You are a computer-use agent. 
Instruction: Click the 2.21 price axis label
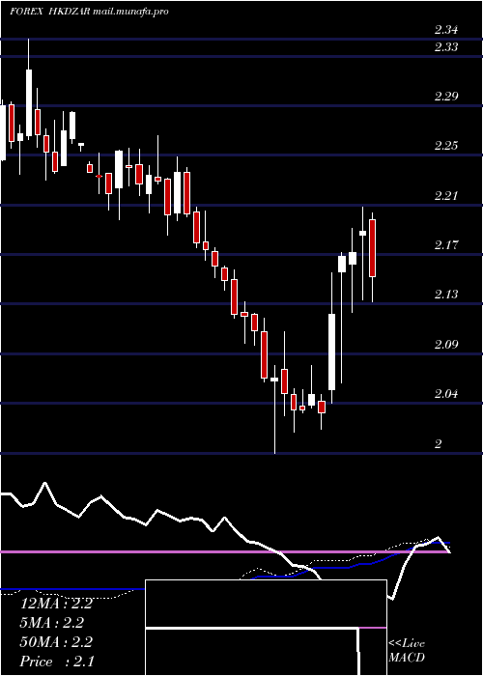tap(446, 196)
